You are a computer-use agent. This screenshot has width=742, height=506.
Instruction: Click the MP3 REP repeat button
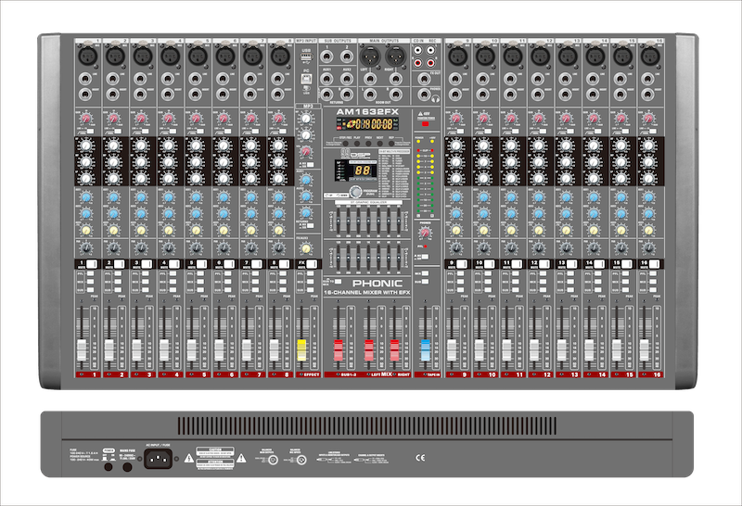click(391, 143)
